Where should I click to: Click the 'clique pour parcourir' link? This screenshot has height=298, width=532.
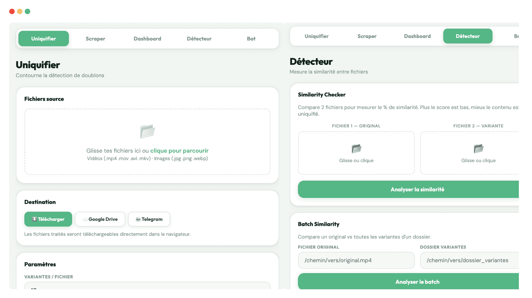pos(179,151)
